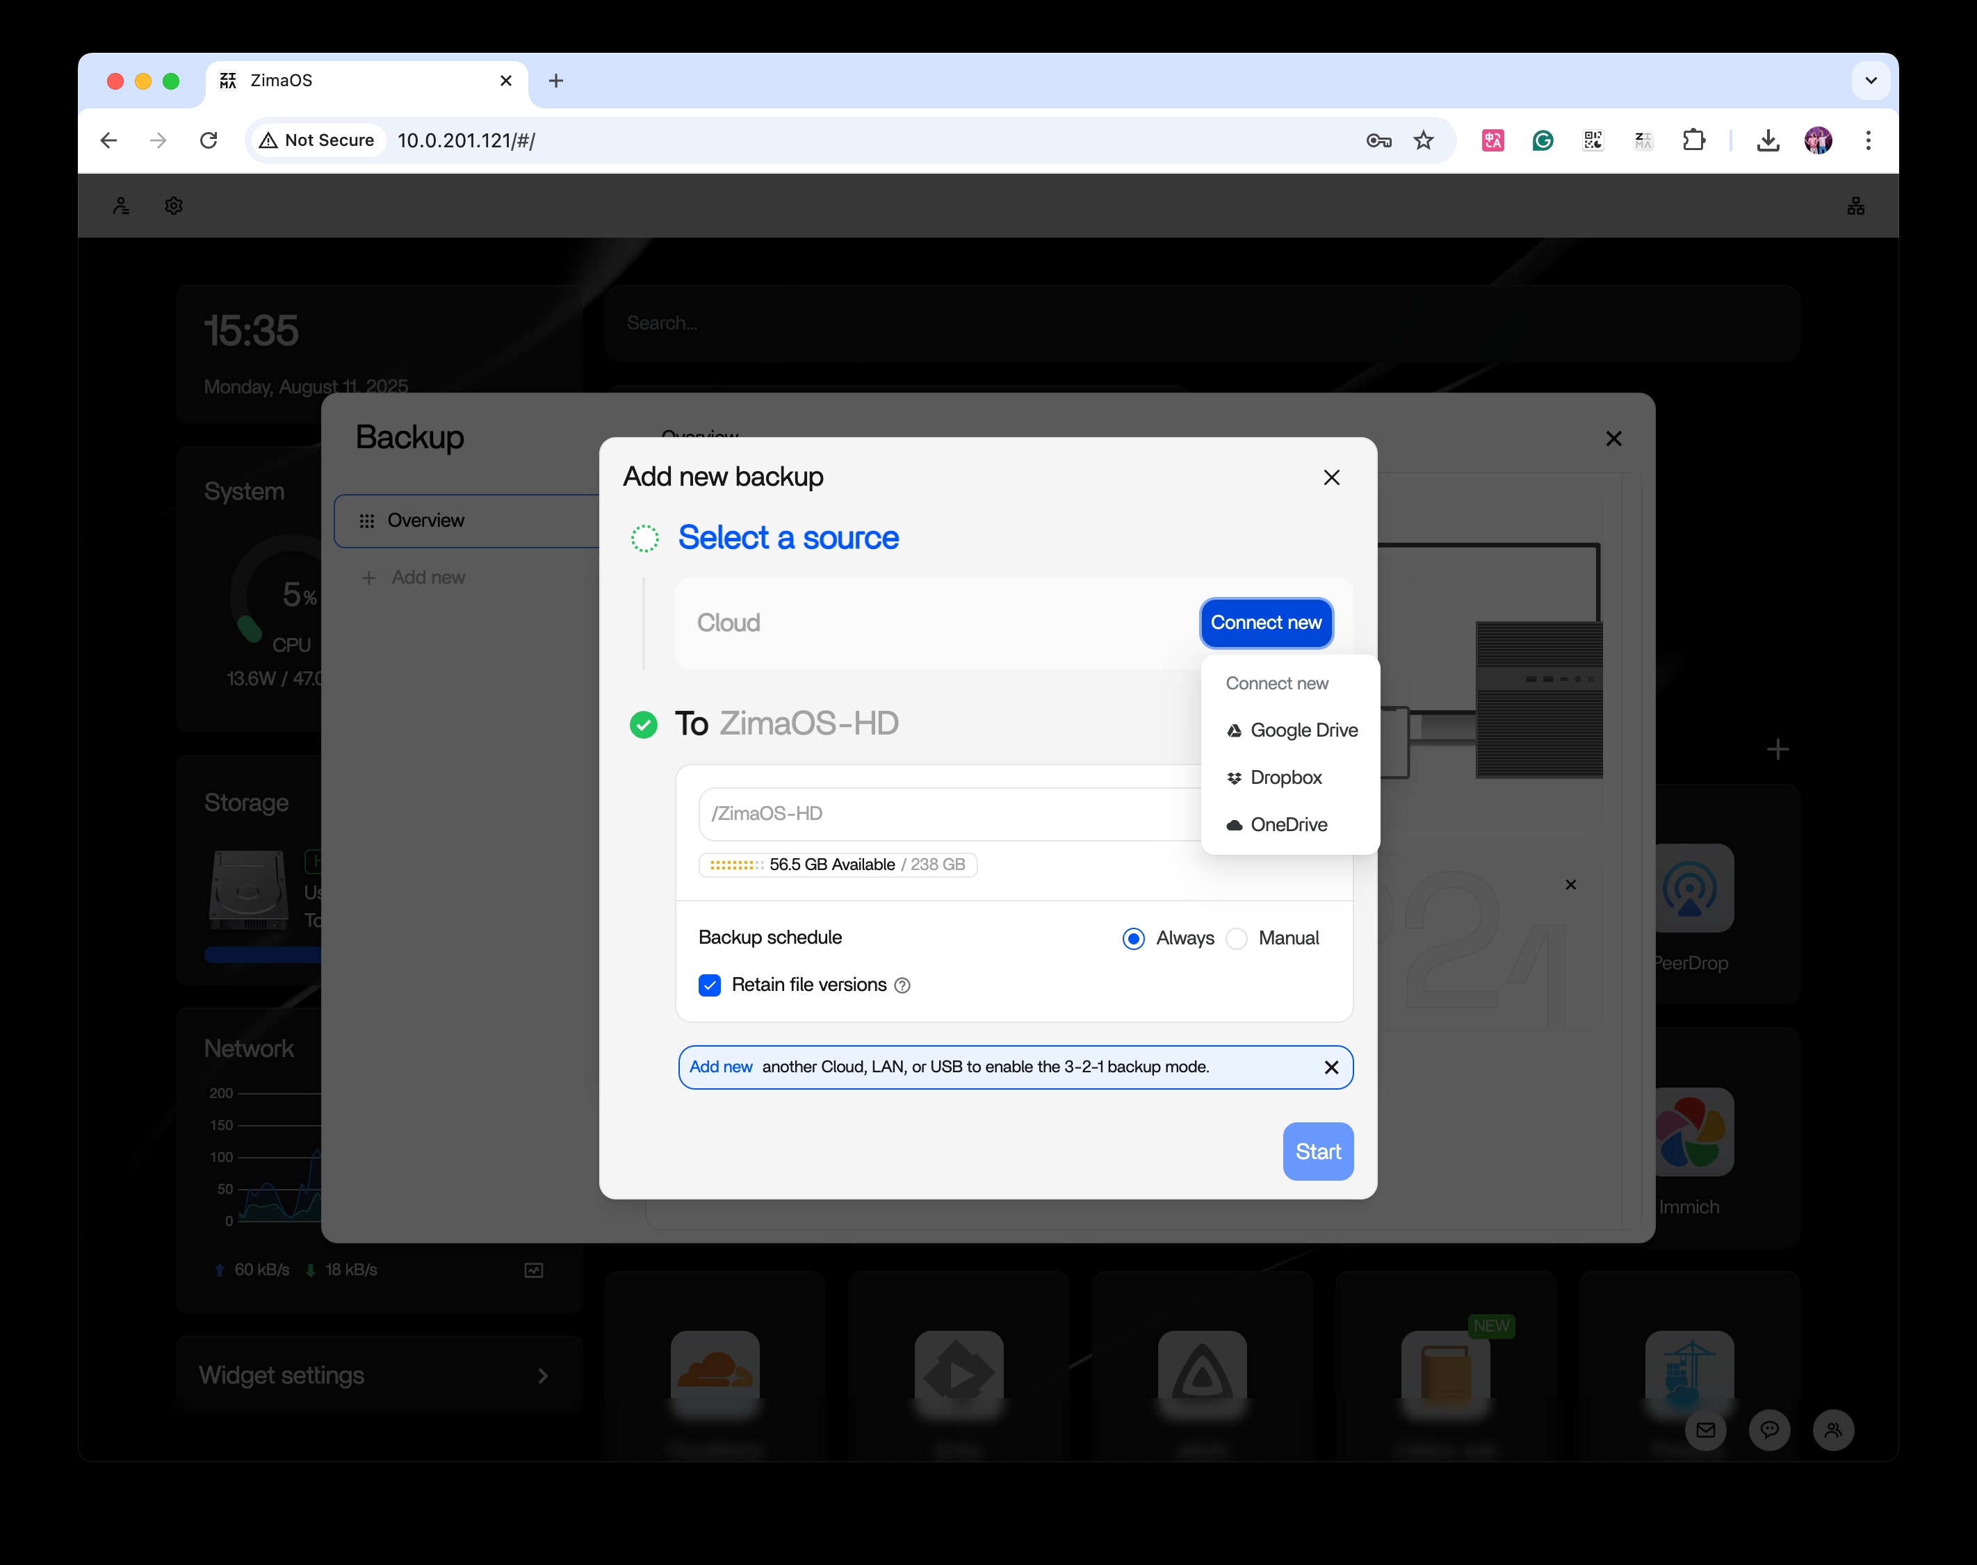Click the plus icon to add app
Image resolution: width=1977 pixels, height=1565 pixels.
[x=1777, y=750]
